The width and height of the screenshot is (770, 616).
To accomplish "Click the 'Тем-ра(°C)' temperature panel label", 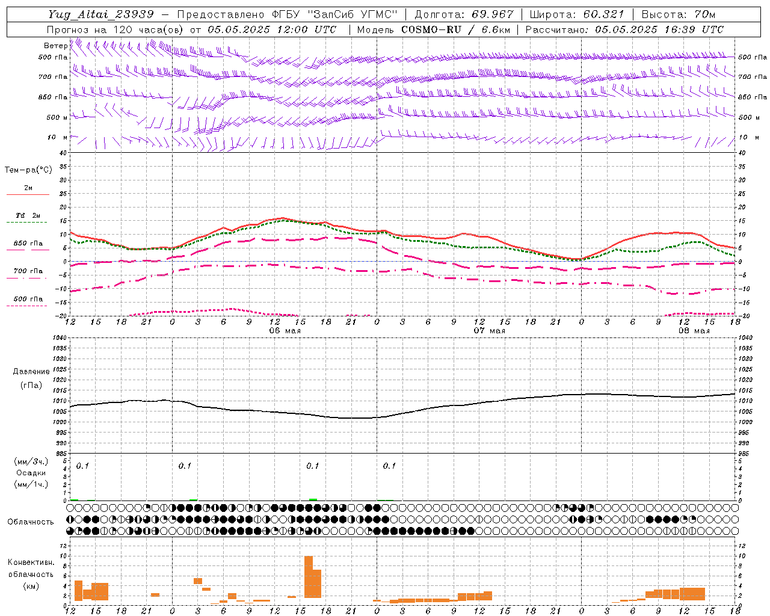I will click(x=28, y=170).
